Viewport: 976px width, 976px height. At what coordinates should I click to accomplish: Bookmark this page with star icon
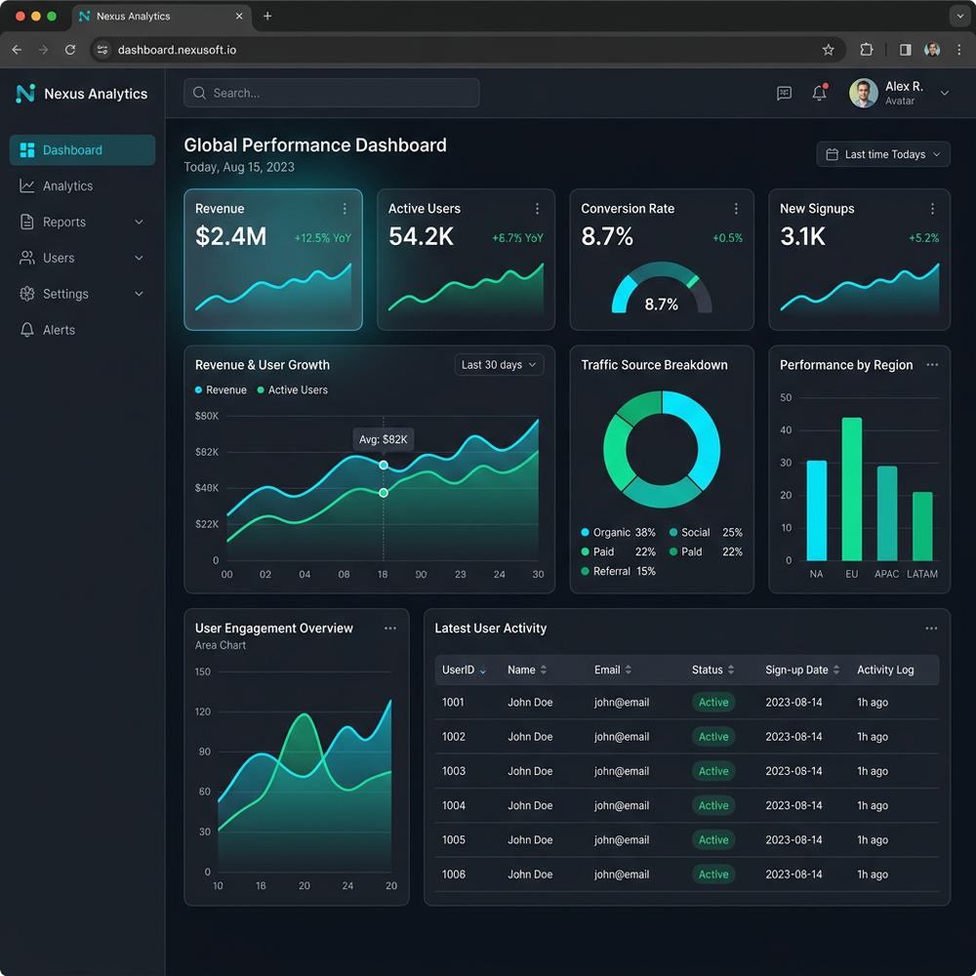coord(828,50)
